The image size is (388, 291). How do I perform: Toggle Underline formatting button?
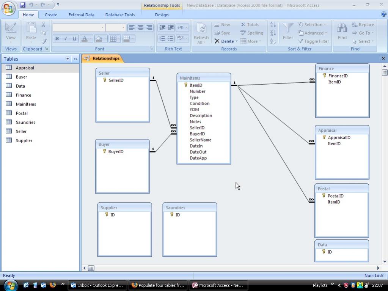point(74,39)
